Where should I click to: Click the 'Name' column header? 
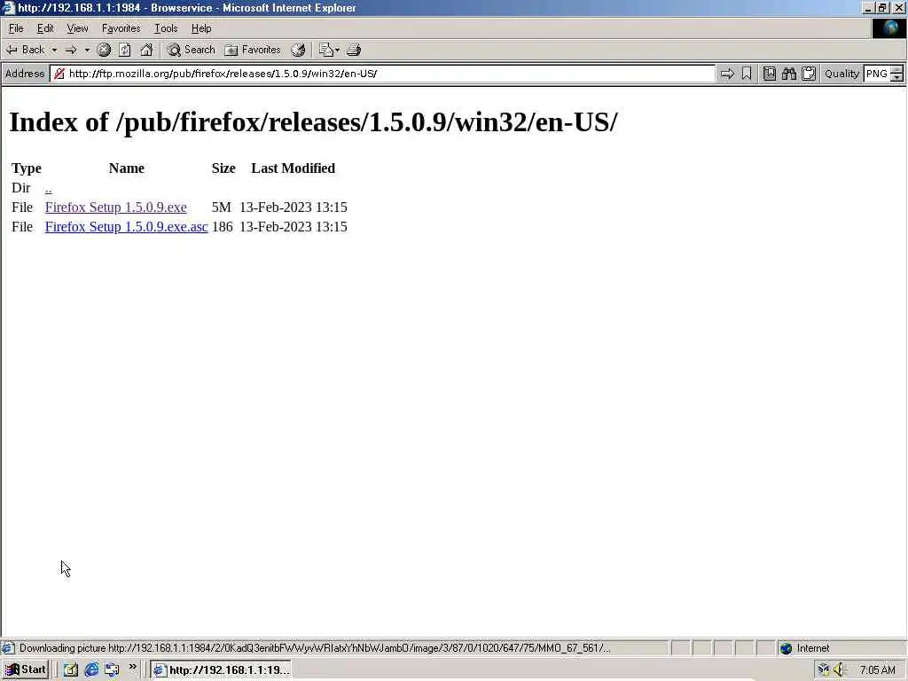pos(126,168)
